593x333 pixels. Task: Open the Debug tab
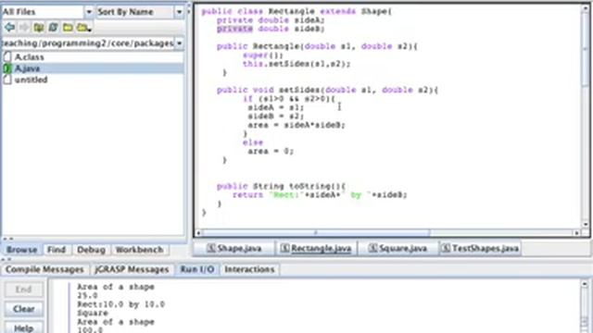[91, 250]
